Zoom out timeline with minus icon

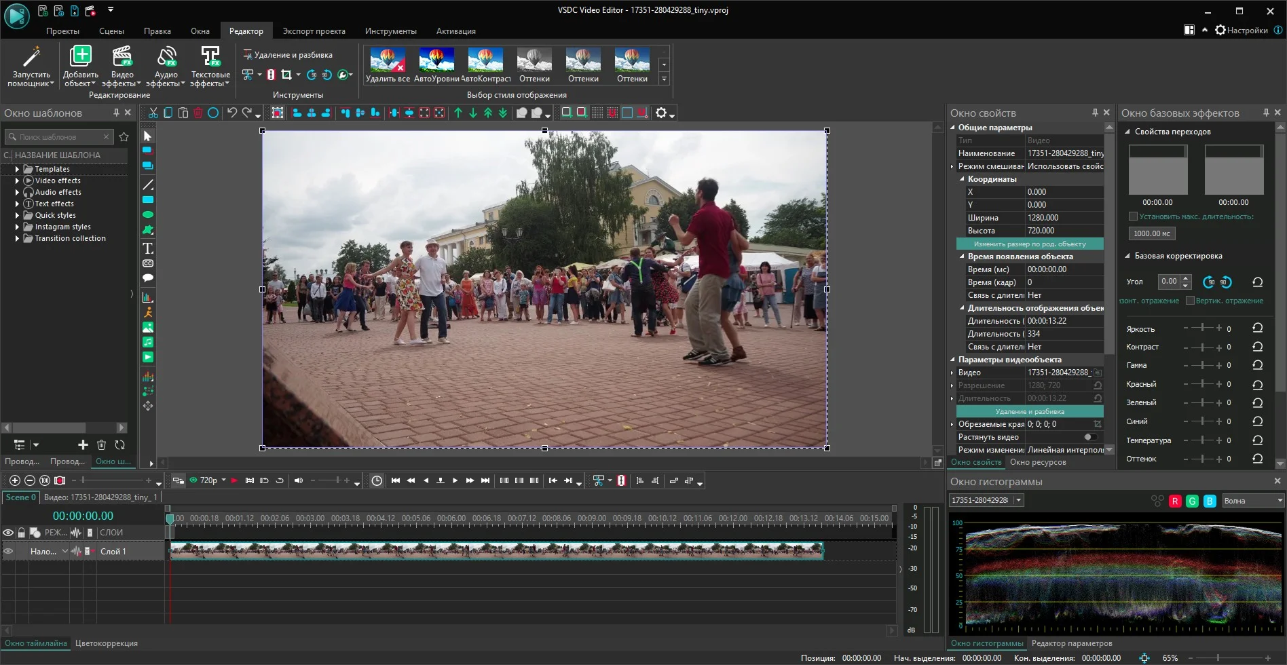point(30,480)
